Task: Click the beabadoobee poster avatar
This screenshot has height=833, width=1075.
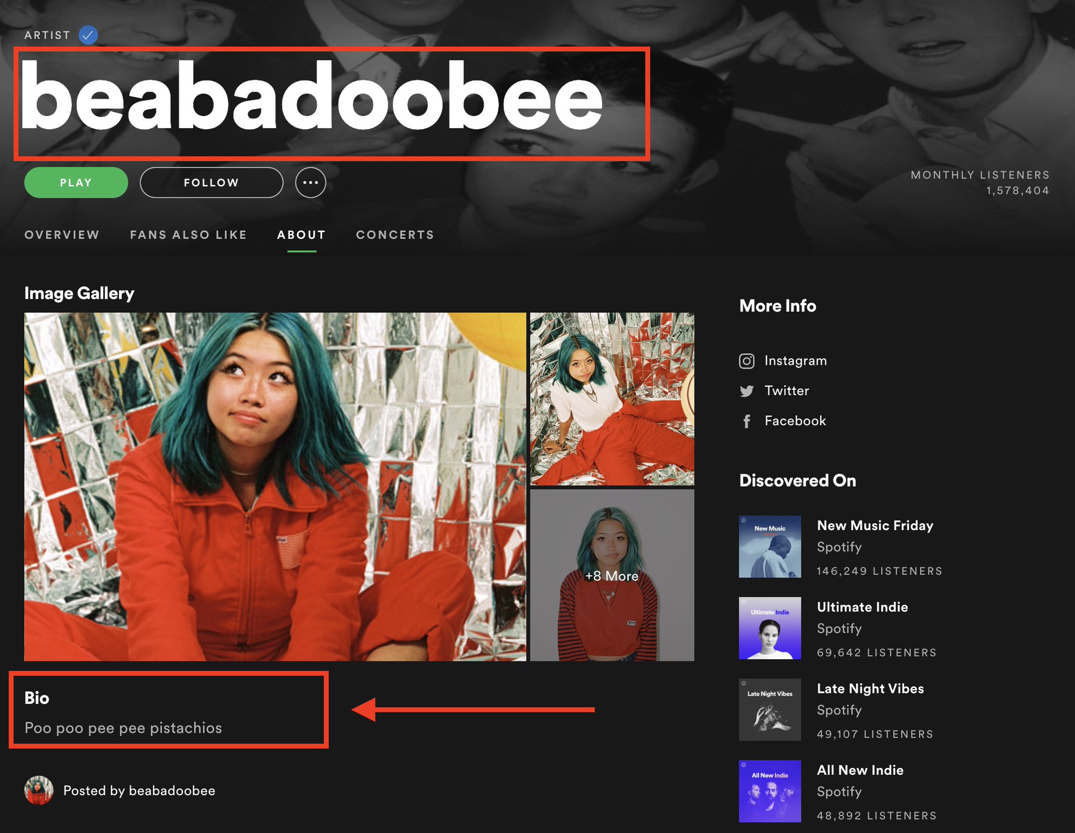Action: (x=39, y=790)
